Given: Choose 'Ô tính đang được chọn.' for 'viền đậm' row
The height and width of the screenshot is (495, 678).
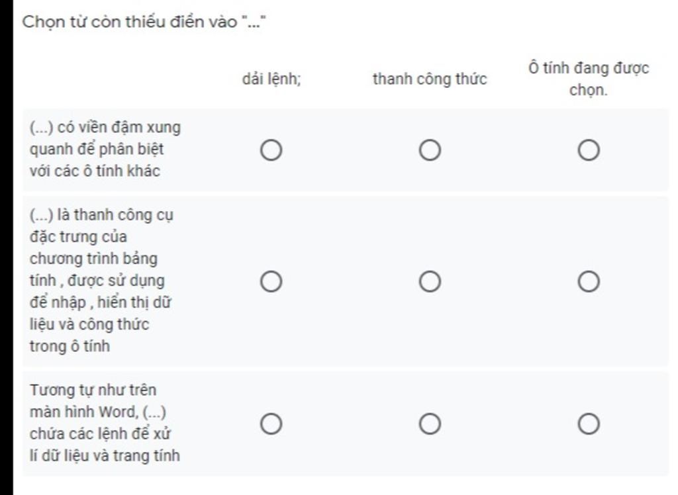Looking at the screenshot, I should pyautogui.click(x=589, y=151).
